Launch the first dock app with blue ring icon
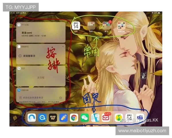 (32, 118)
